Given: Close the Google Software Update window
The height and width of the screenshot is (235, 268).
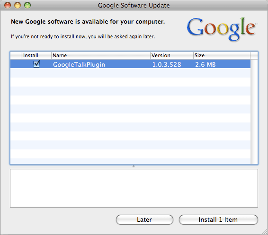Looking at the screenshot, I should tap(8, 5).
